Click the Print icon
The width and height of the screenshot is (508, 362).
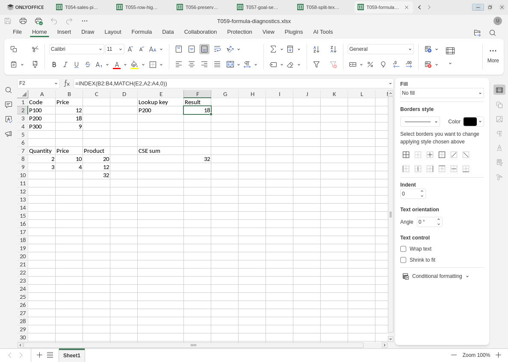tap(23, 21)
